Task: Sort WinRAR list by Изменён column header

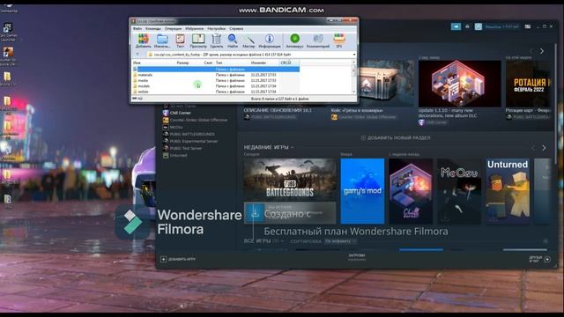Action: [258, 63]
